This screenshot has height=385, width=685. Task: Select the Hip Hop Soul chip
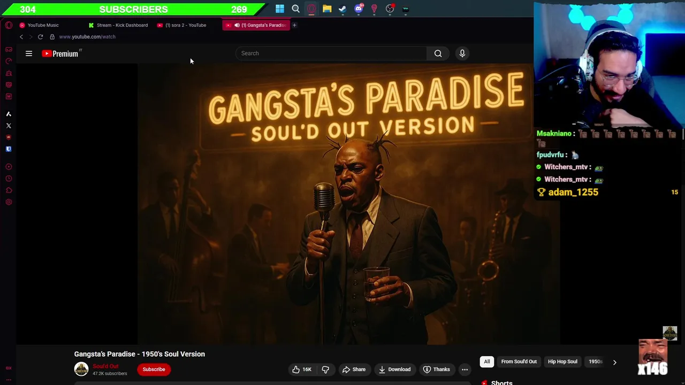(x=562, y=362)
